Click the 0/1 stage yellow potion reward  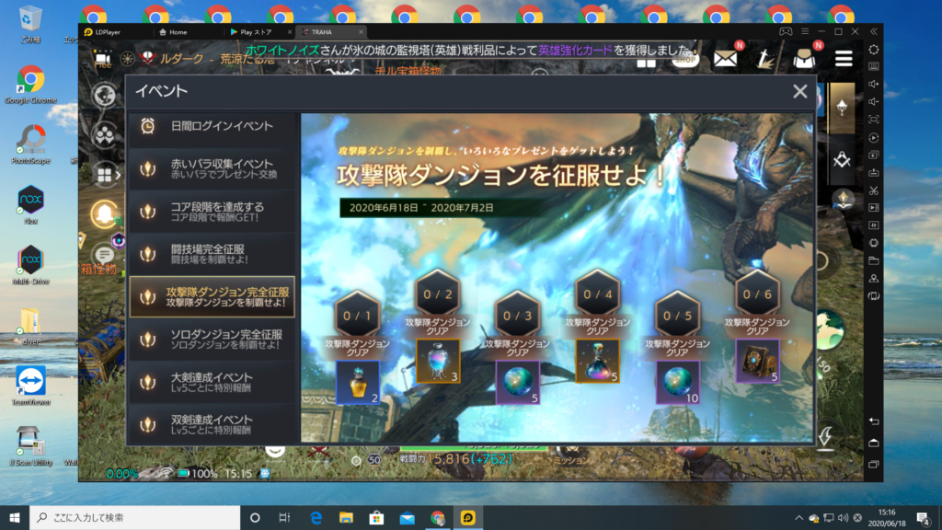358,382
